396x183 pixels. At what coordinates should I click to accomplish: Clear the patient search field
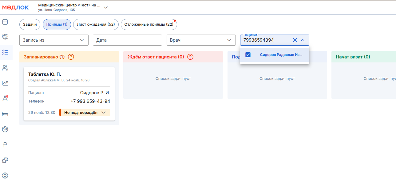pyautogui.click(x=295, y=40)
